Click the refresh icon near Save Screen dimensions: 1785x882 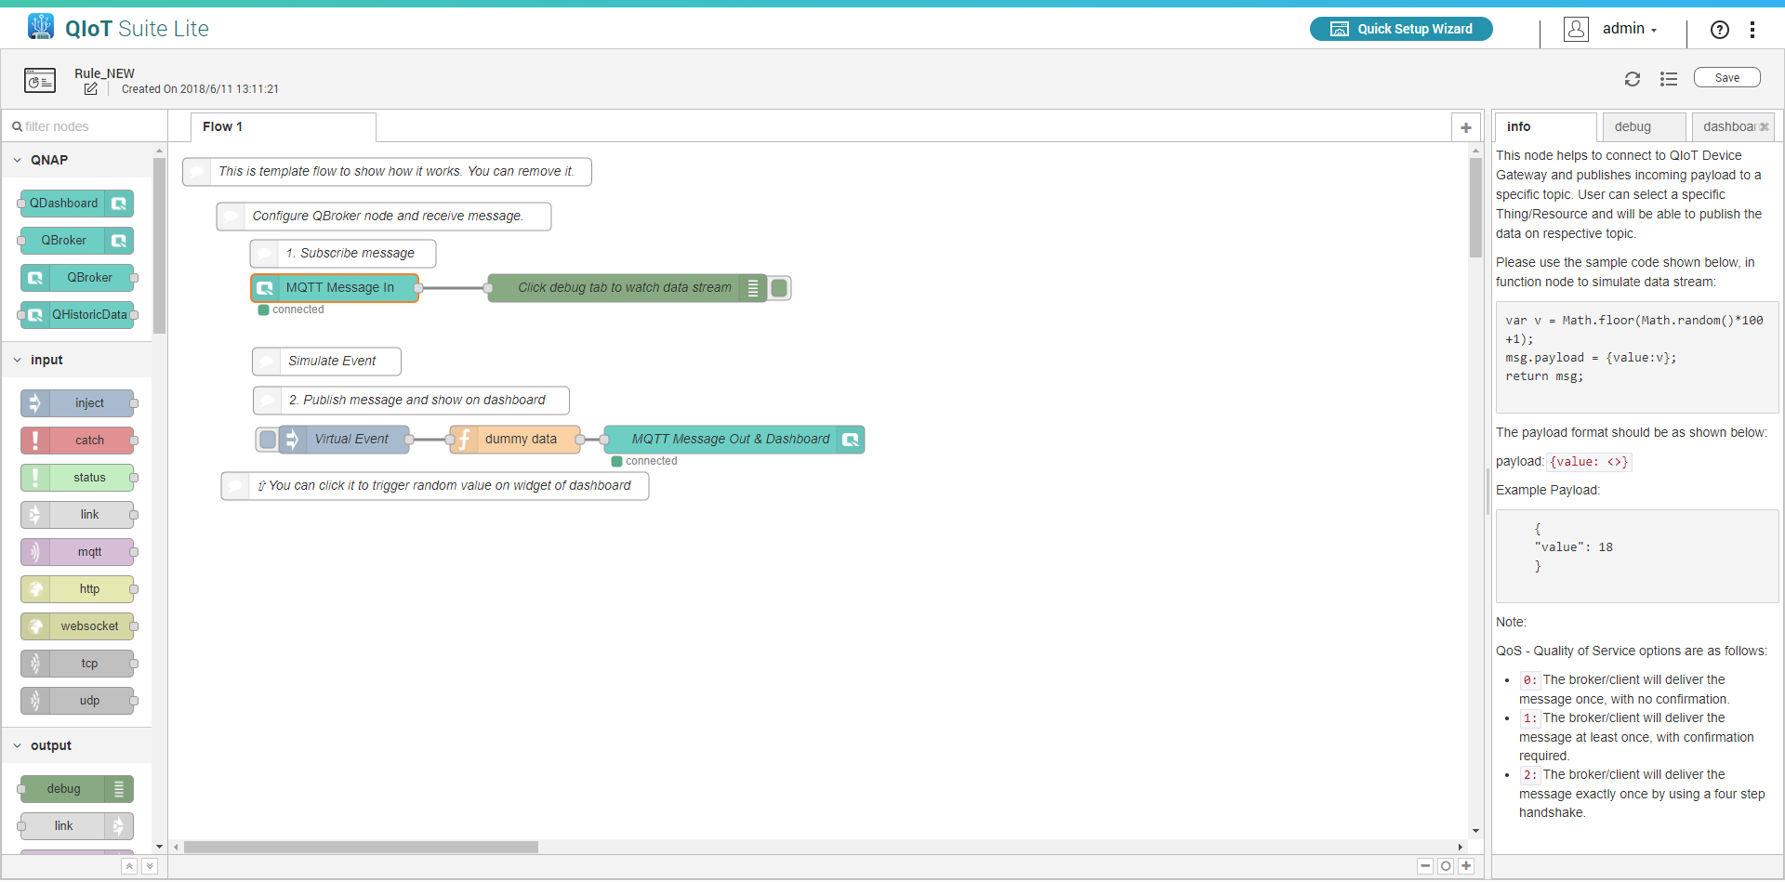click(x=1632, y=79)
